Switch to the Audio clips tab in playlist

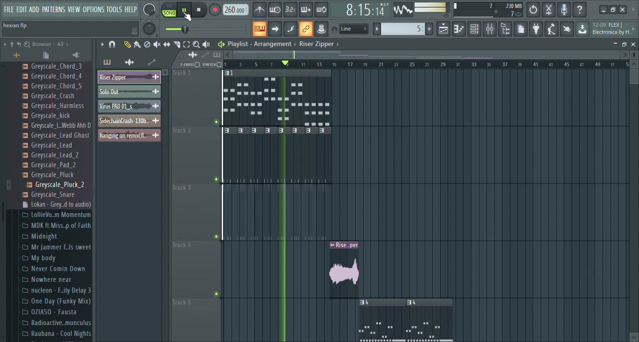129,62
